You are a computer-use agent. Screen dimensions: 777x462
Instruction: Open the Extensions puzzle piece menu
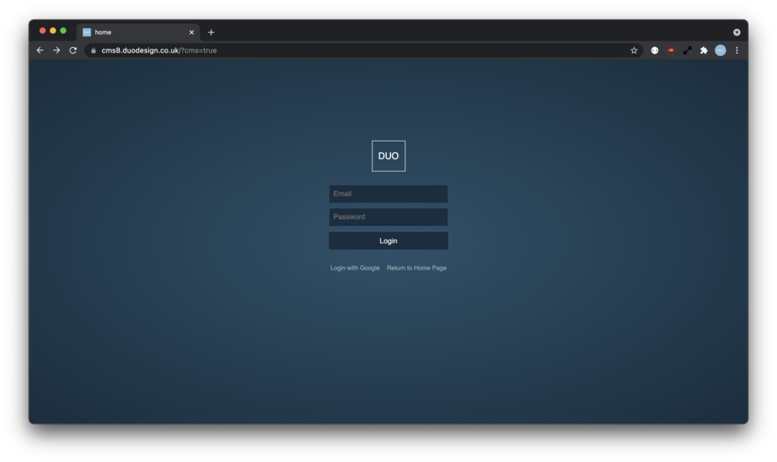[703, 50]
